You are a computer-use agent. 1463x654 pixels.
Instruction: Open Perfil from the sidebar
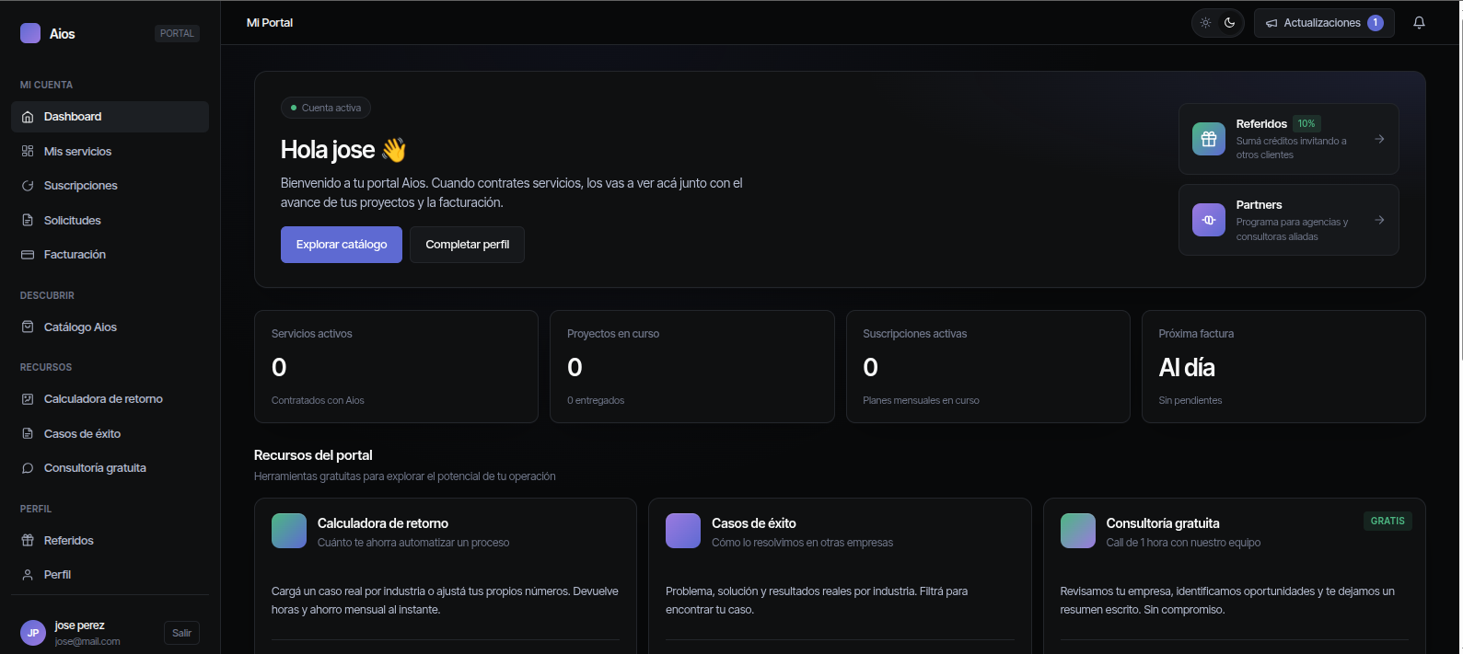(x=110, y=575)
